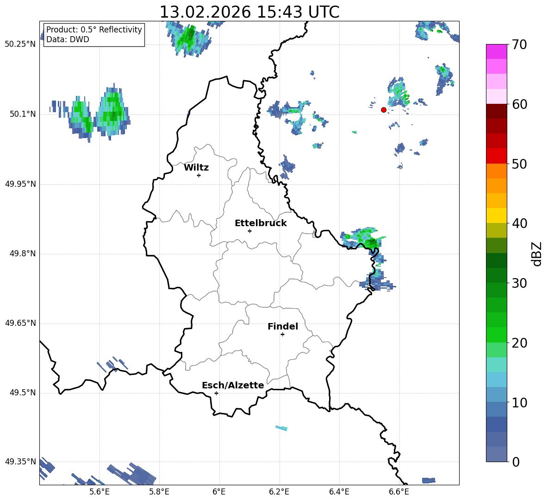Click the 50.1°N latitude label
Screen dimensions: 548x501
[x=23, y=114]
